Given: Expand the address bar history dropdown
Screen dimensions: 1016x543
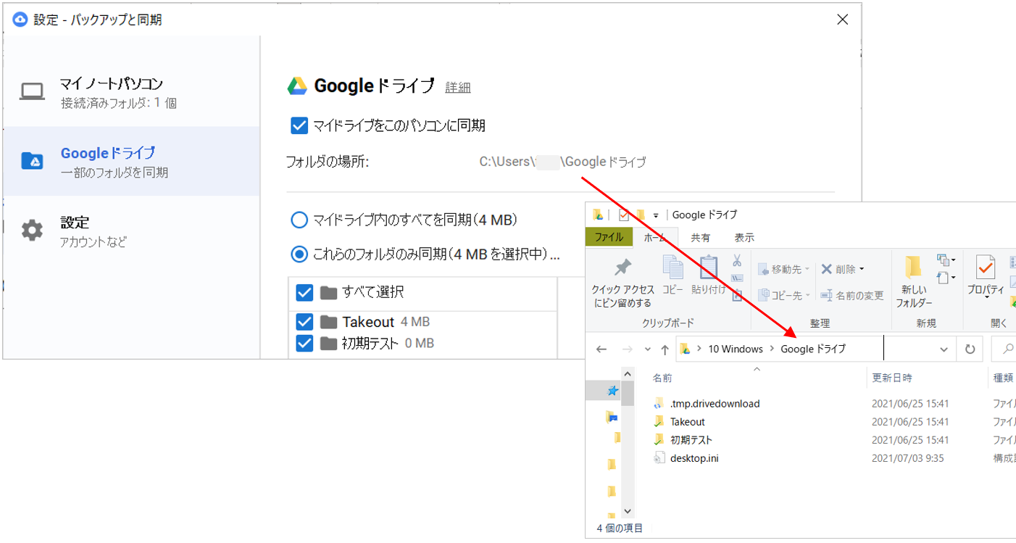Looking at the screenshot, I should [944, 349].
